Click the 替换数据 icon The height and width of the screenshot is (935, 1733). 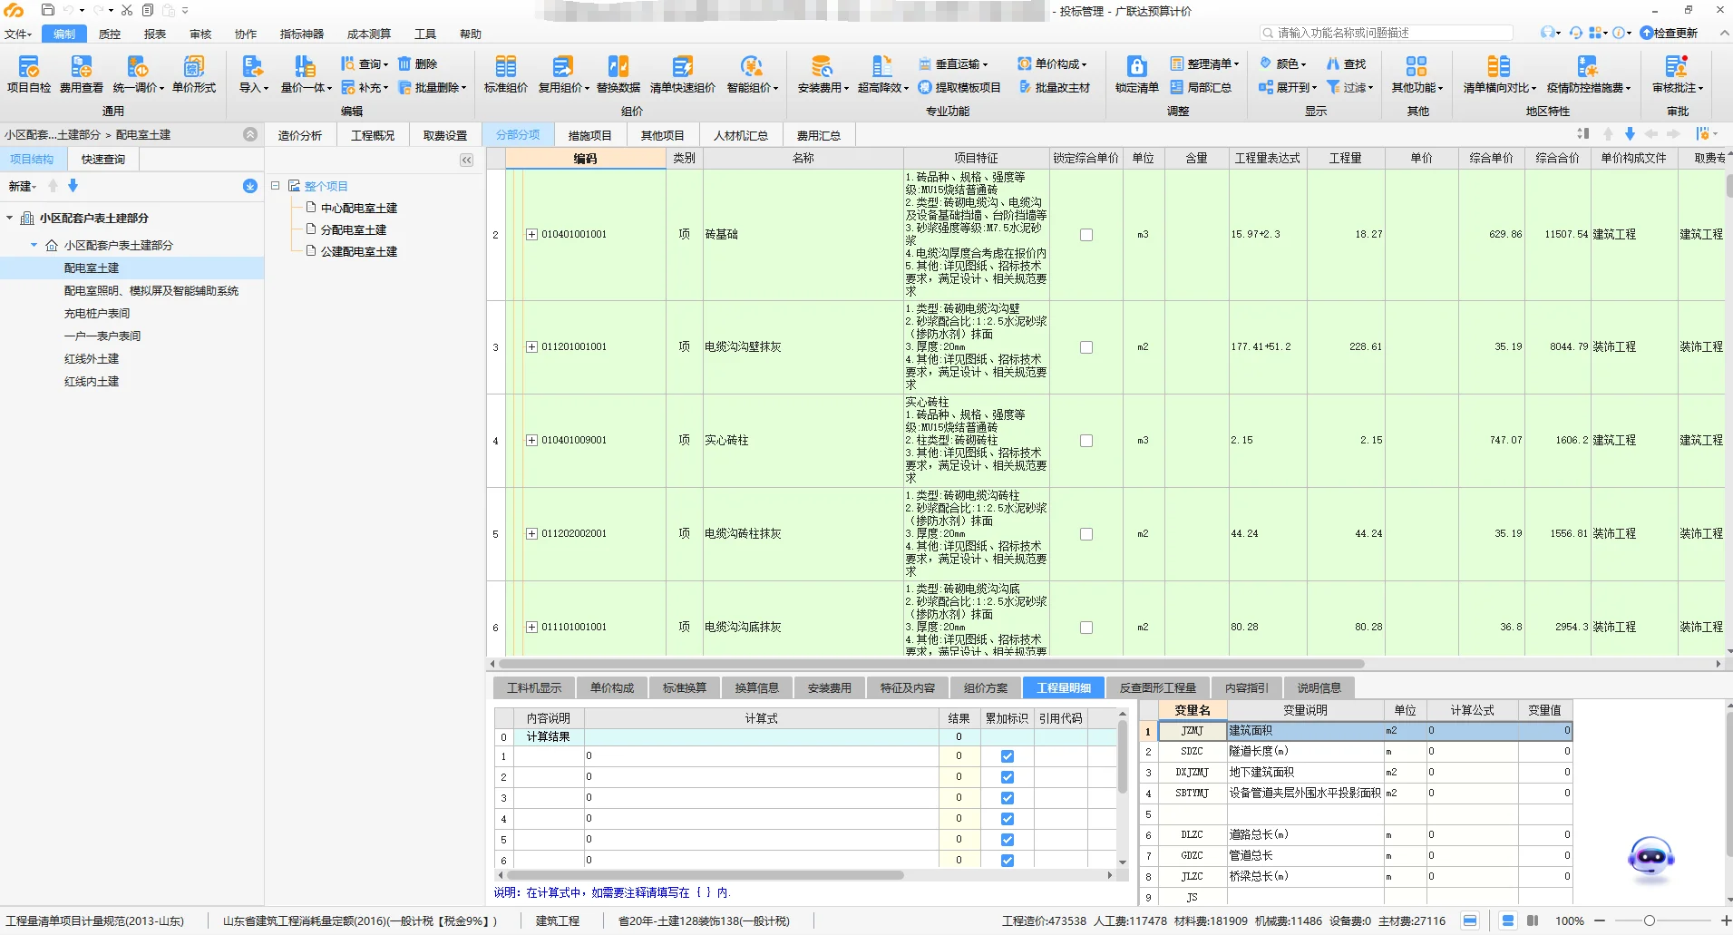pos(618,73)
